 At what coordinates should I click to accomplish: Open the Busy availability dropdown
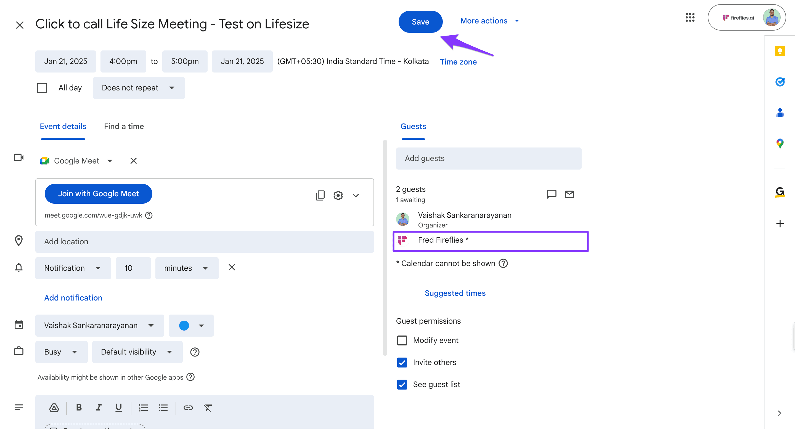pyautogui.click(x=61, y=352)
